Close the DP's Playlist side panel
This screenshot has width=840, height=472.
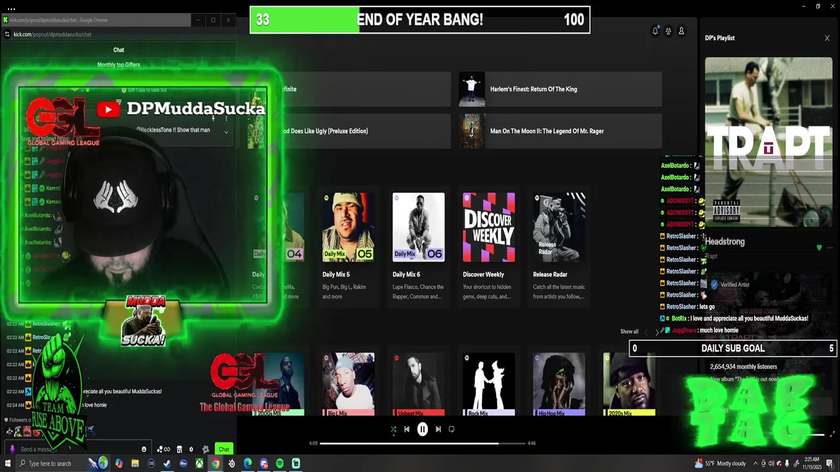point(827,38)
